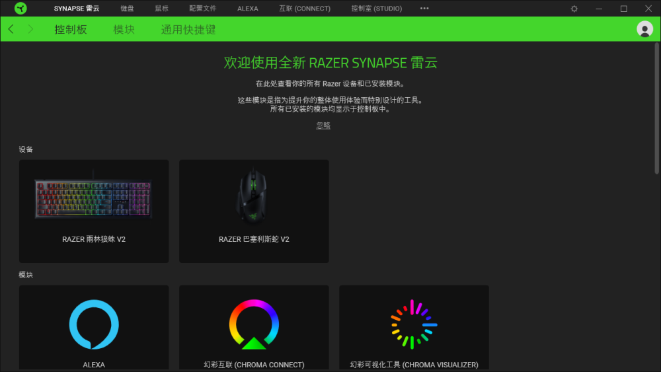The height and width of the screenshot is (372, 661).
Task: Open the user account avatar
Action: 644,29
